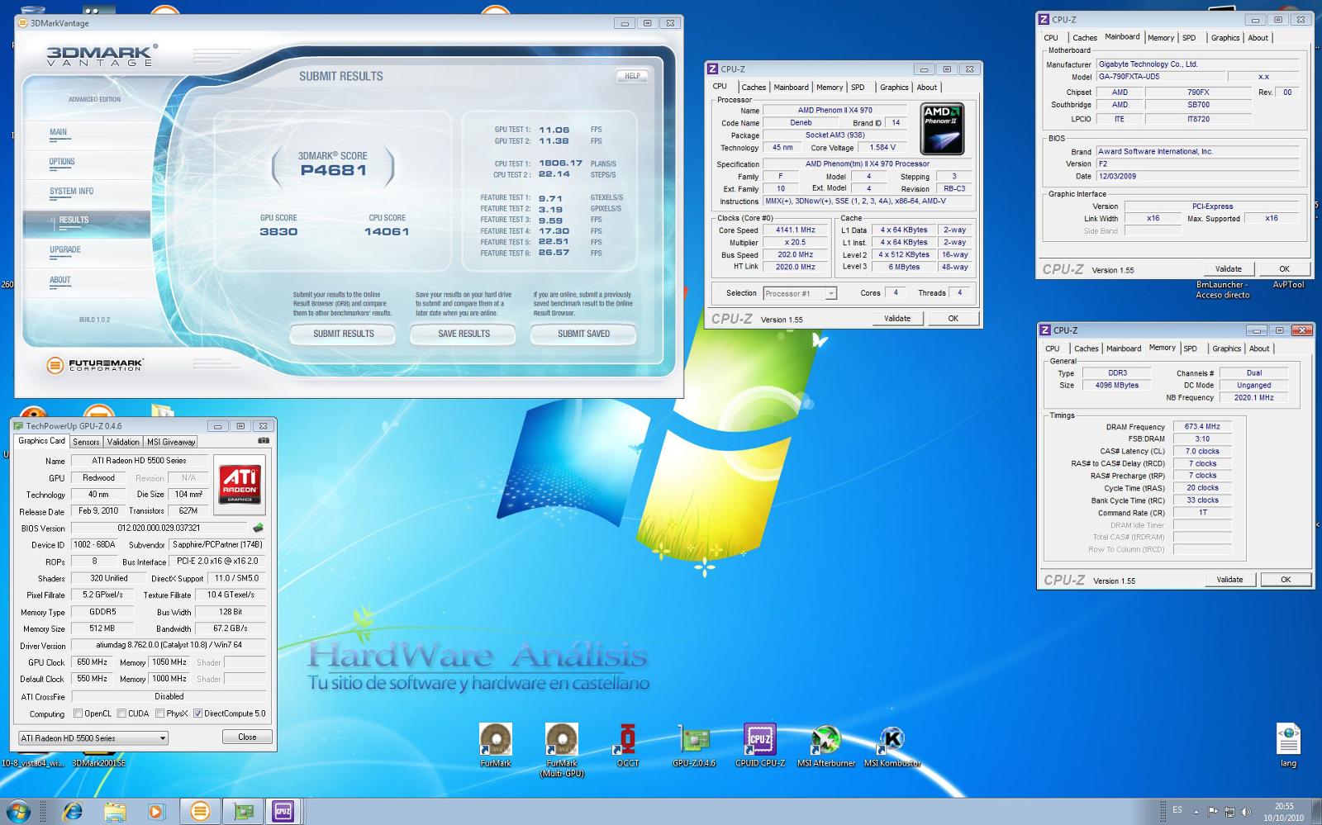Open About tab in CPU-Z processor window
1322x825 pixels.
927,87
